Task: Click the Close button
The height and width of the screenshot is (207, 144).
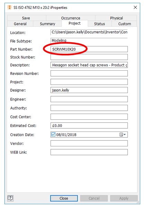Action: [x=64, y=198]
